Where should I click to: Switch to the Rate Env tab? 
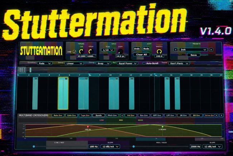coord(58,115)
